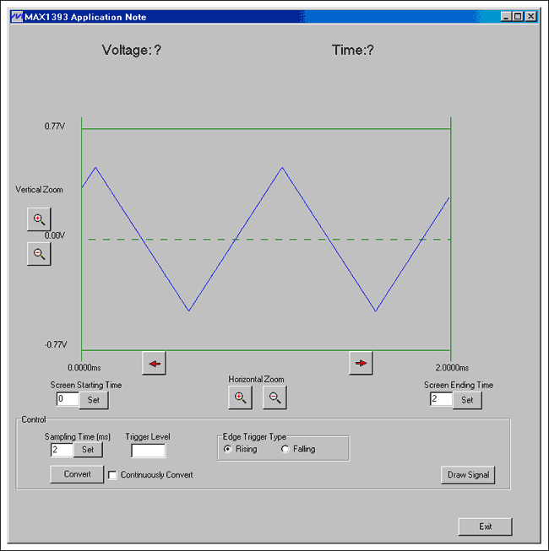Focus the Screen Ending Time field
The width and height of the screenshot is (549, 551).
(441, 399)
